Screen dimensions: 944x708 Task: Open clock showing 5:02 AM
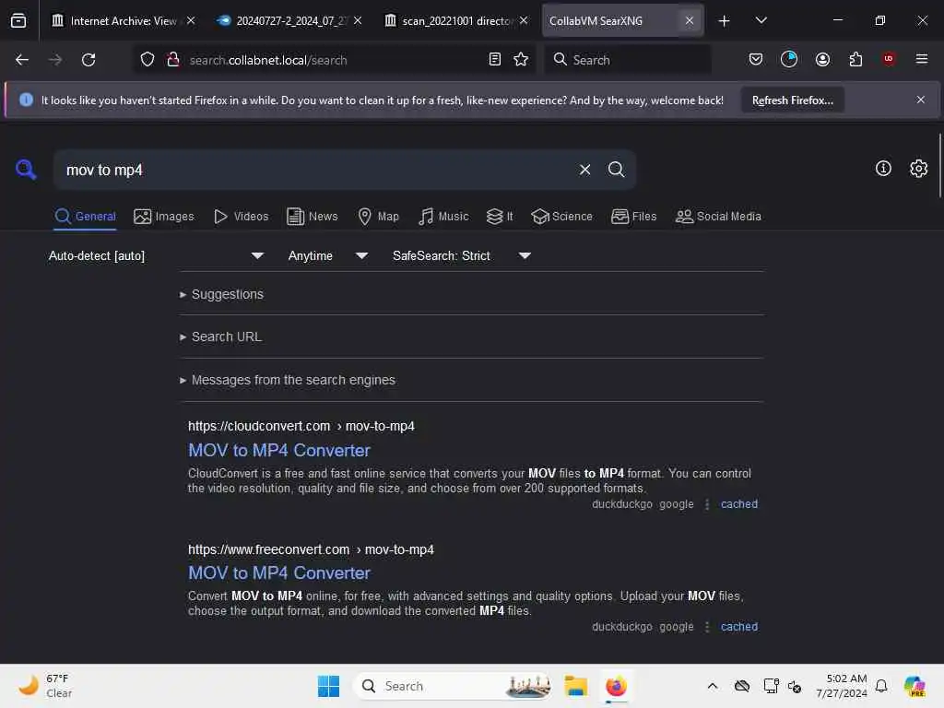click(841, 686)
